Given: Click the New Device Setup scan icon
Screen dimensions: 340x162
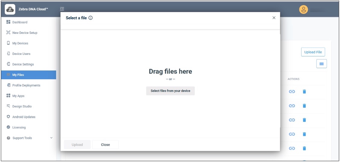Looking at the screenshot, I should 8,33.
